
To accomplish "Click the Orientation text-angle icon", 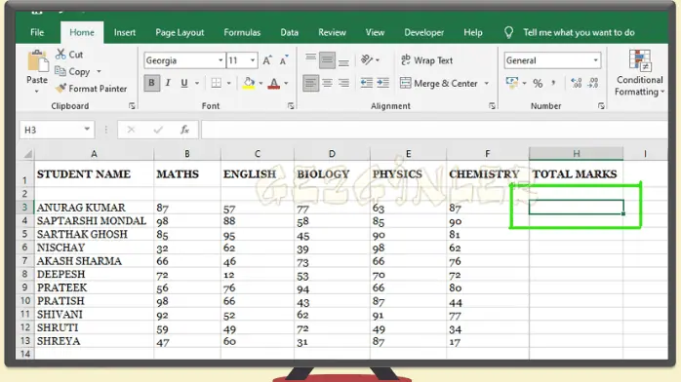I will tap(367, 59).
